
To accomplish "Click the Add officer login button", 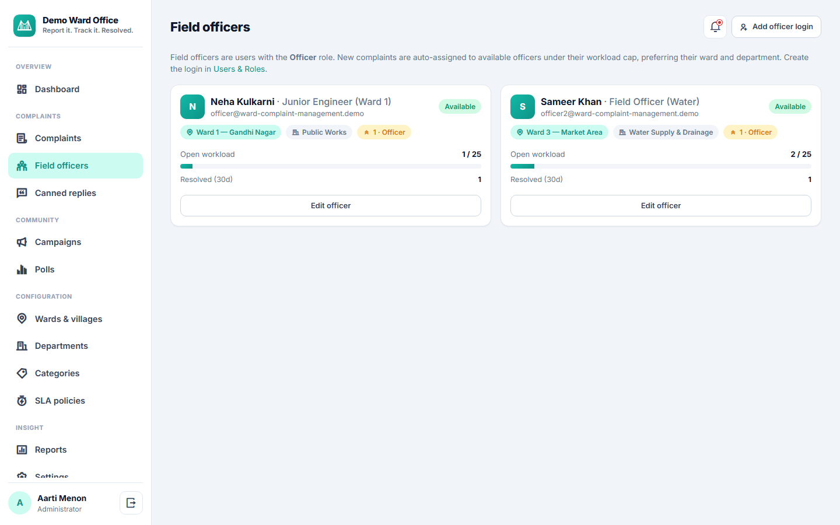I will [776, 27].
